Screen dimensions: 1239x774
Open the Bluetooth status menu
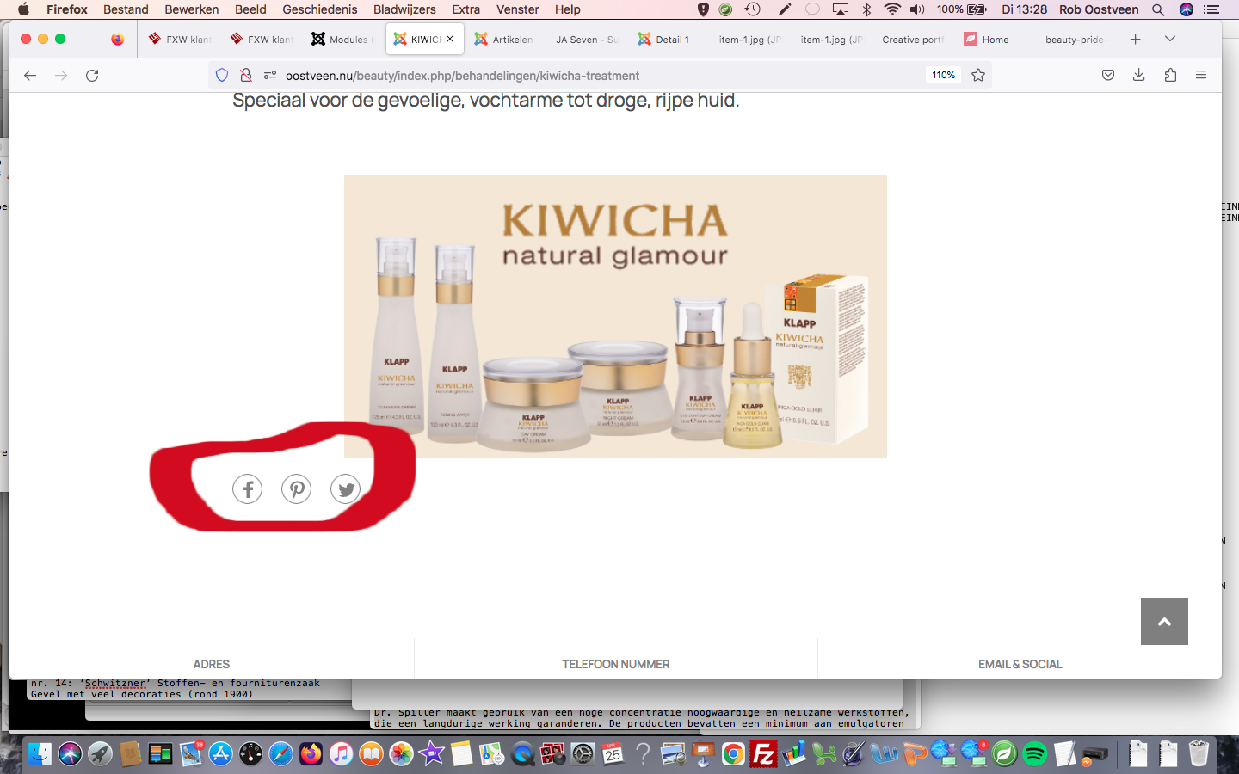867,9
